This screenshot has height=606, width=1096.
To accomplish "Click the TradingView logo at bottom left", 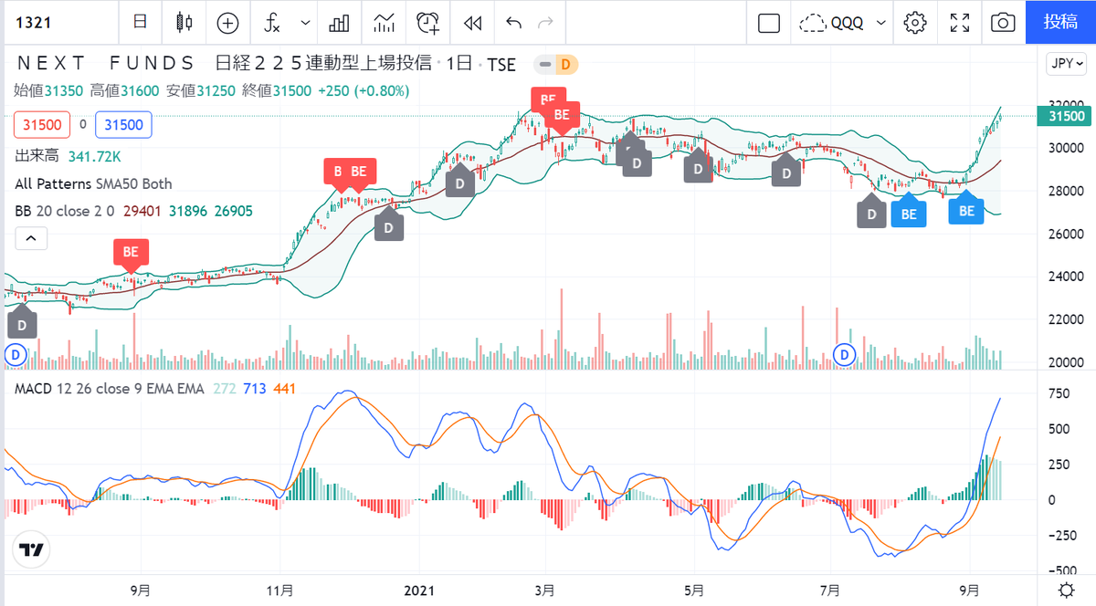I will [31, 549].
